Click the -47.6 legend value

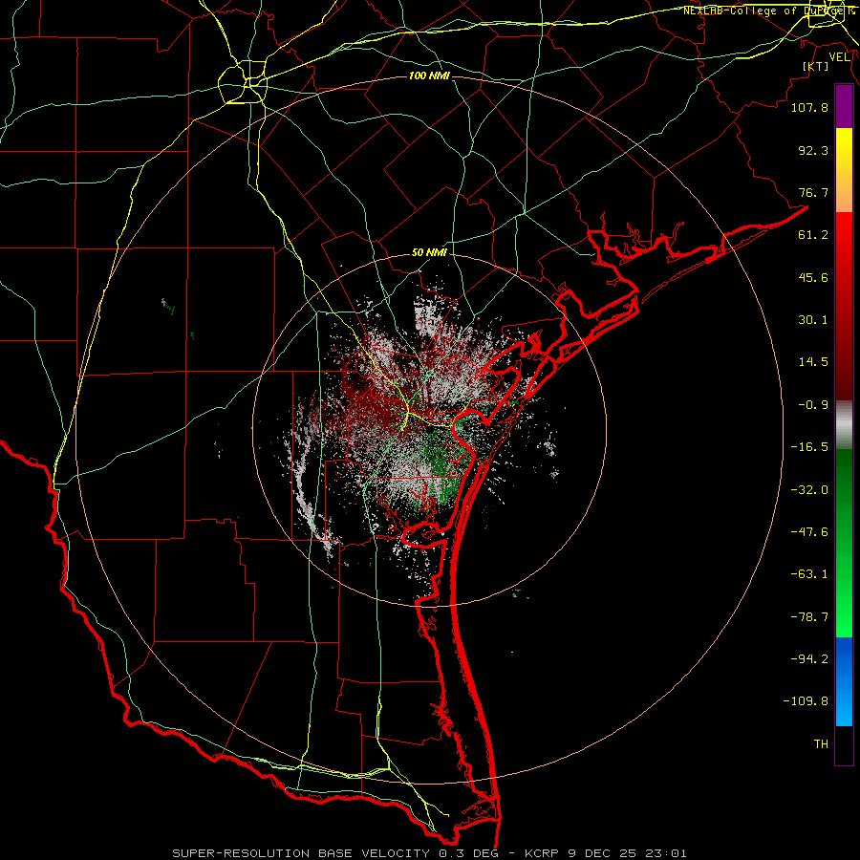point(809,532)
